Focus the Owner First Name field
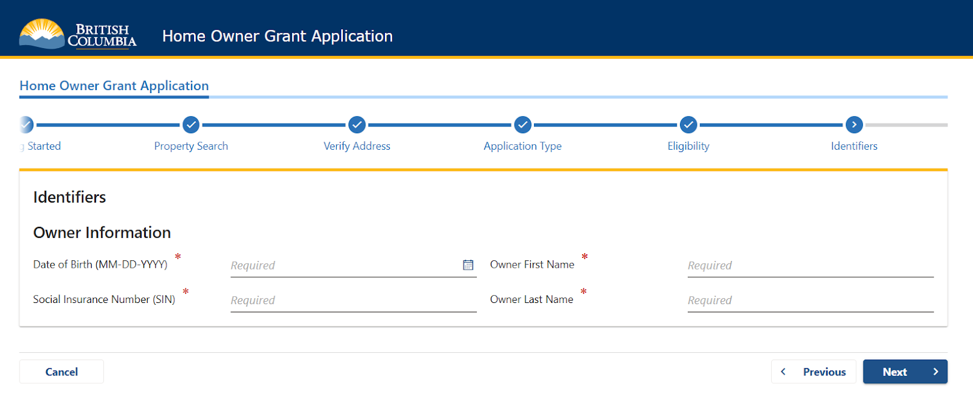The image size is (973, 407). click(811, 265)
